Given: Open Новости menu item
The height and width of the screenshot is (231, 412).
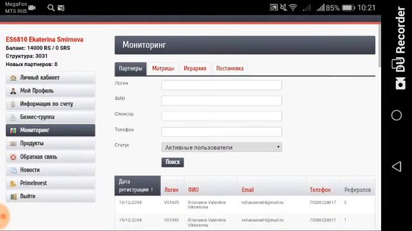Looking at the screenshot, I should tap(50, 170).
